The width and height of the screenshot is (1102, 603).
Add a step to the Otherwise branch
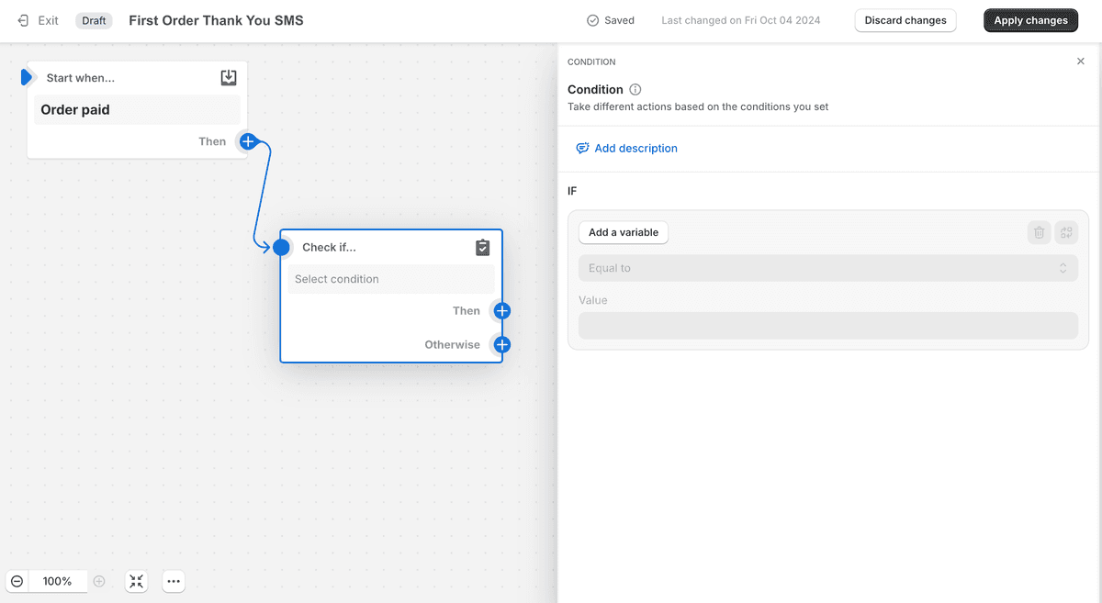click(x=501, y=345)
